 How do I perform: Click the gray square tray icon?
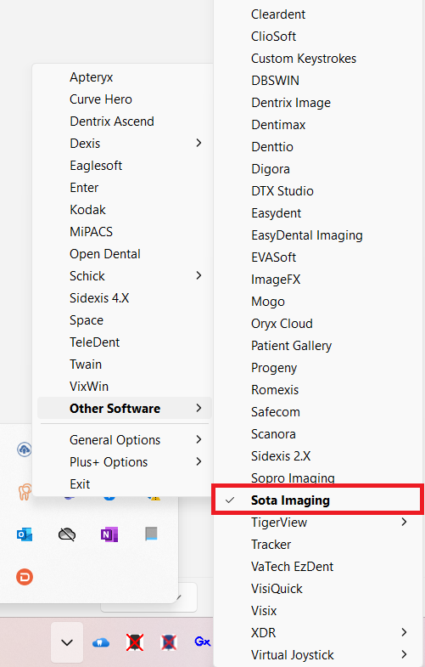click(151, 534)
